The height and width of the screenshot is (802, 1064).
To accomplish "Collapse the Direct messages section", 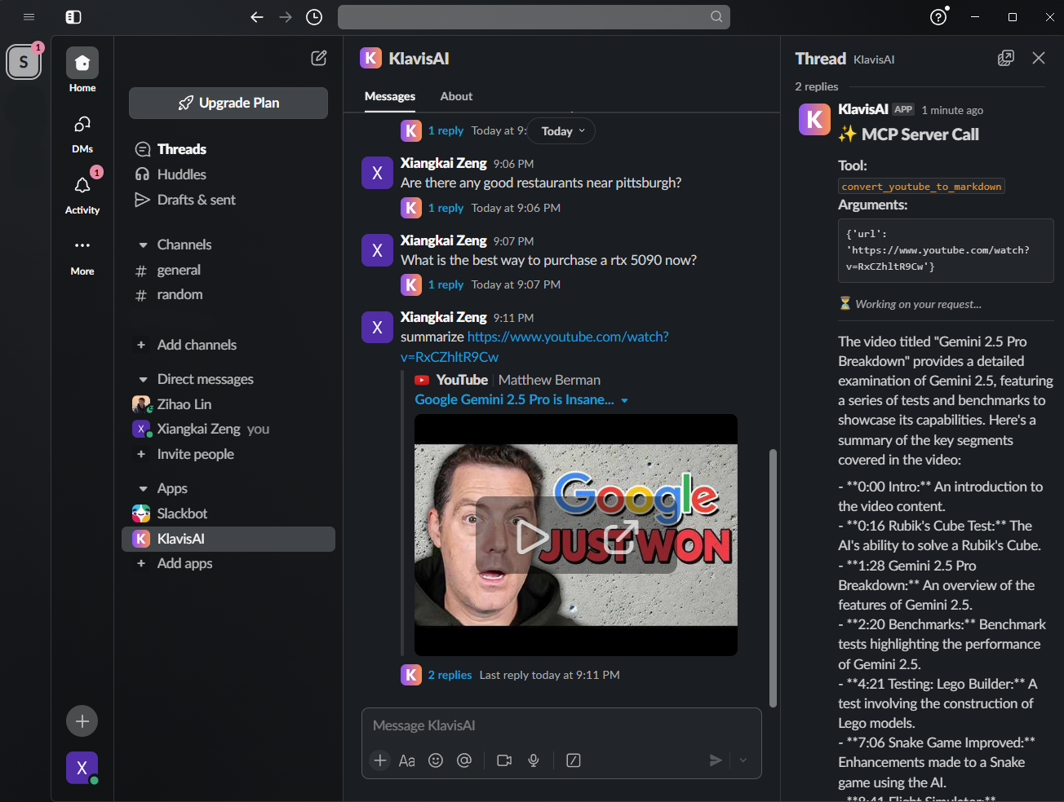I will tap(143, 379).
